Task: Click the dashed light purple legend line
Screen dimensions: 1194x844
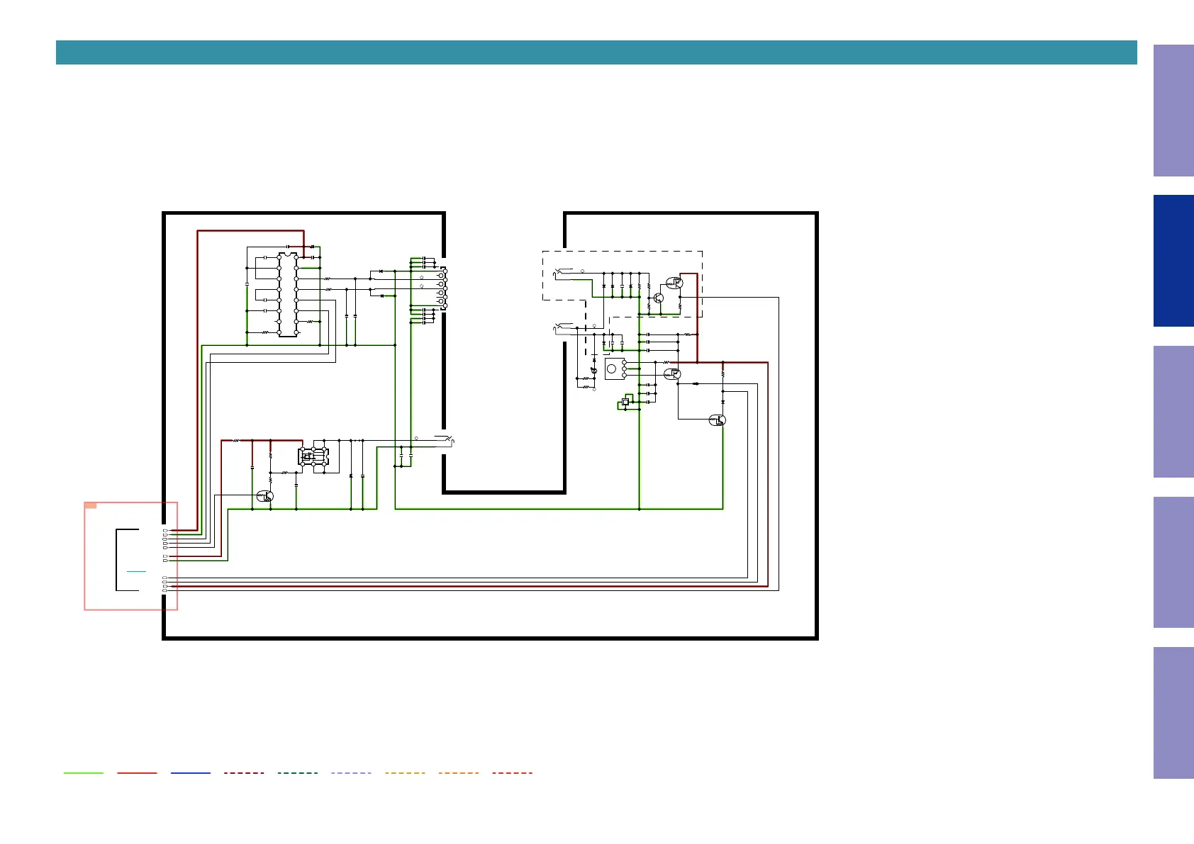Action: 351,773
